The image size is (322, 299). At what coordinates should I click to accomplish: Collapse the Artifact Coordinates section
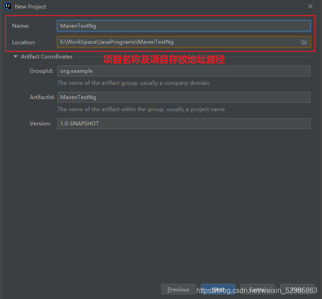point(16,56)
